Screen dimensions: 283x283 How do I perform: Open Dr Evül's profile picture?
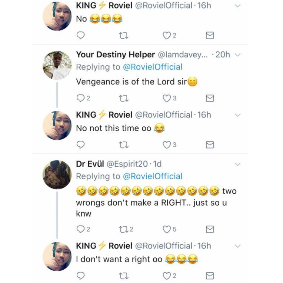coord(57,174)
